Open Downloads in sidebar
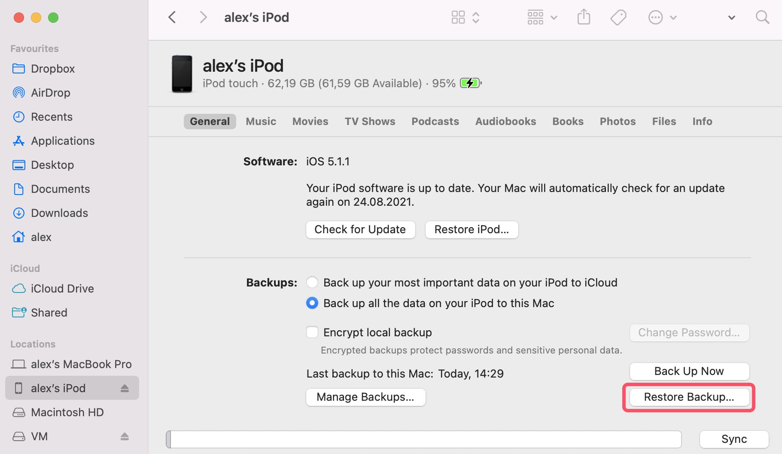 (72, 213)
